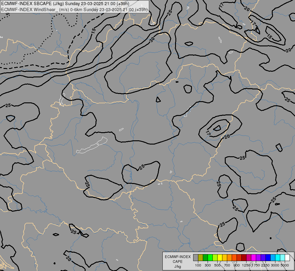Click the legend value 1750
This screenshot has width=295, height=271.
click(256, 265)
